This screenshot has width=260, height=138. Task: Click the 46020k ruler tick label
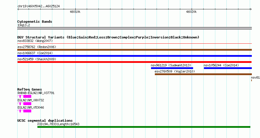pyautogui.click(x=191, y=12)
